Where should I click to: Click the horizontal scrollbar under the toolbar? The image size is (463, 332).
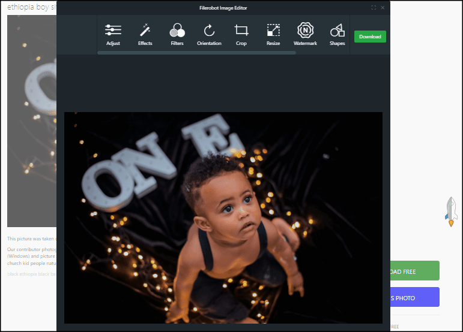pyautogui.click(x=196, y=53)
